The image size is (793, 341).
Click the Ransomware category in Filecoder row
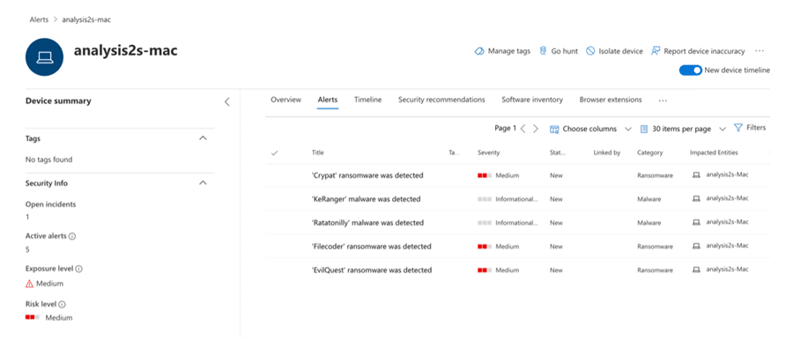655,247
